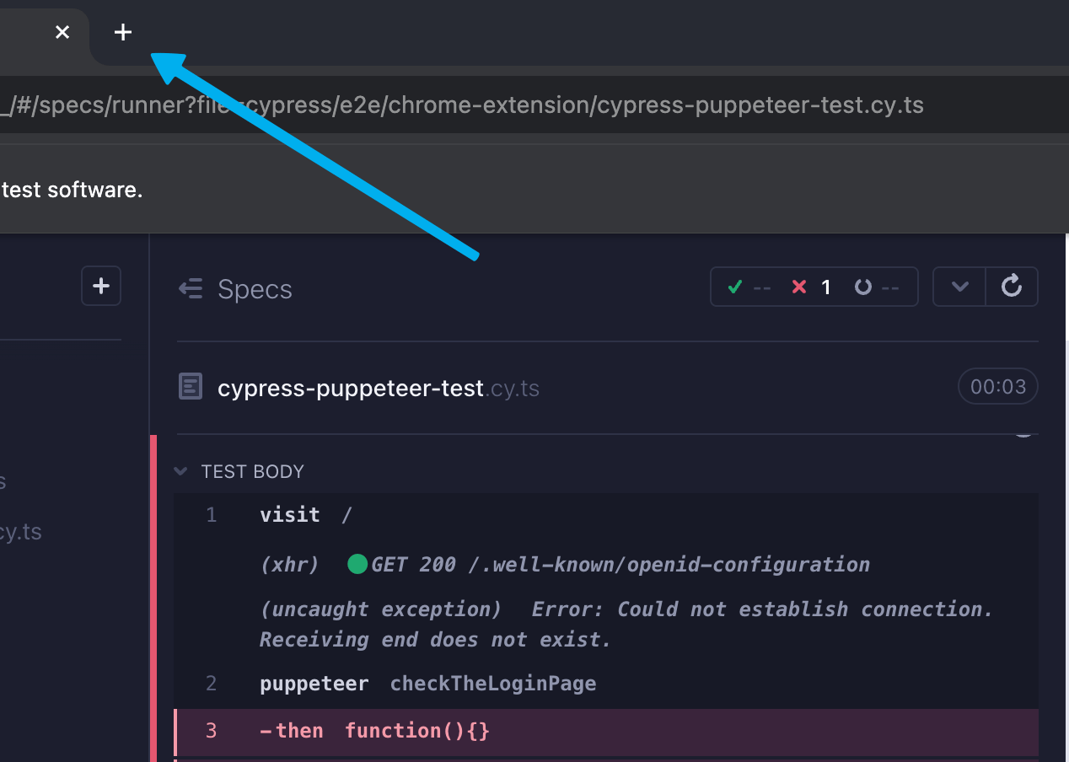Click the 00:03 duration badge
Viewport: 1069px width, 762px height.
coord(998,387)
